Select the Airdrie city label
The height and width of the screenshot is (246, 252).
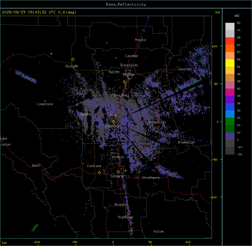click(x=118, y=157)
